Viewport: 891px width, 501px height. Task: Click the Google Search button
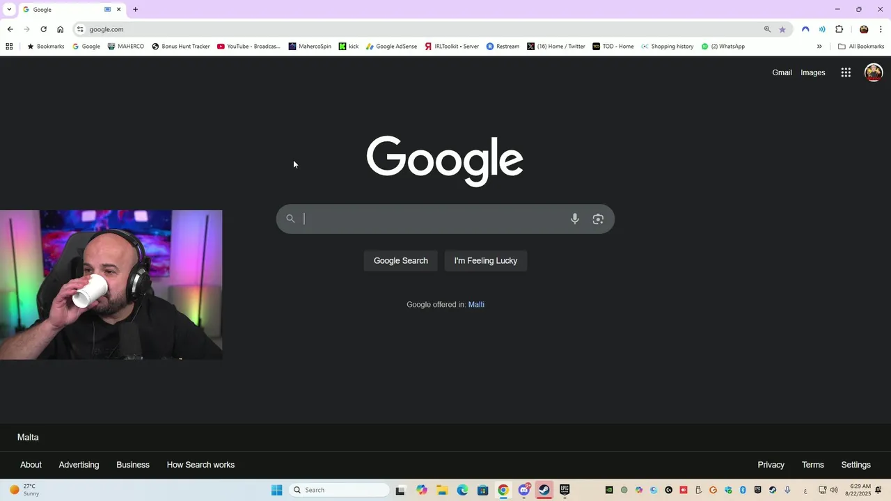[x=401, y=261]
